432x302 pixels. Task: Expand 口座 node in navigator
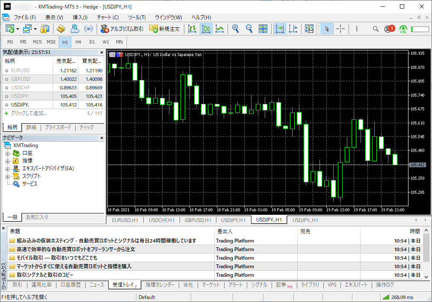[x=7, y=154]
